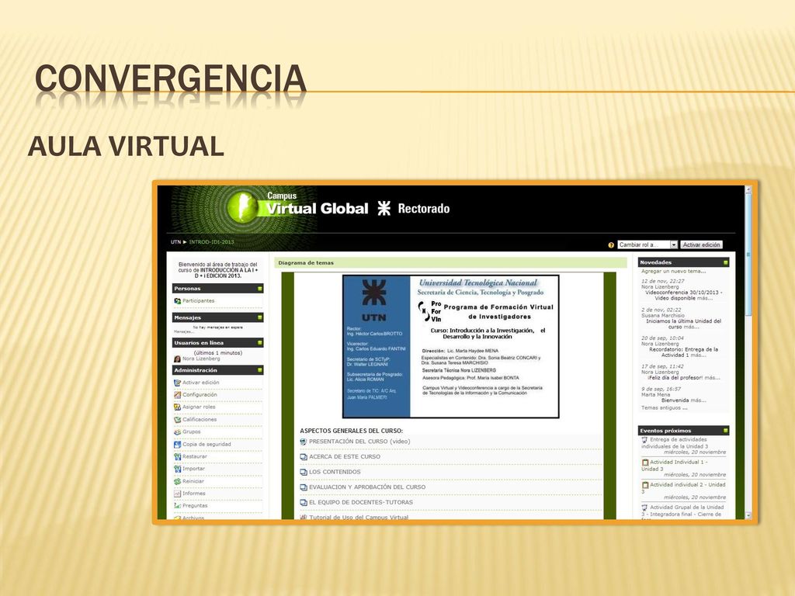Click the Actividad Grupal event icon

(x=645, y=508)
